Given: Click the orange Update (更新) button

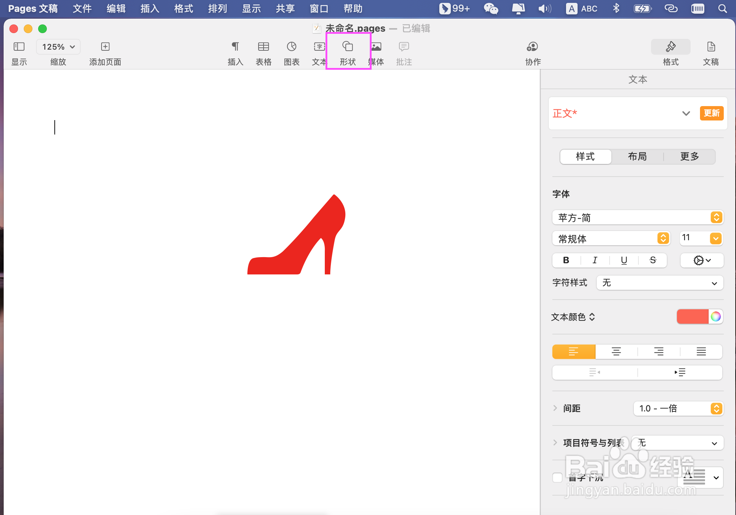Looking at the screenshot, I should pos(712,113).
